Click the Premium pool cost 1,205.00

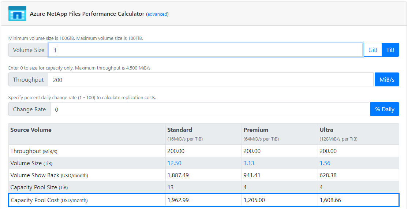point(254,200)
